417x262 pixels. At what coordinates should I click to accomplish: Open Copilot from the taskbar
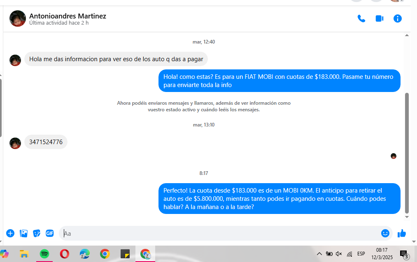[x=4, y=254]
